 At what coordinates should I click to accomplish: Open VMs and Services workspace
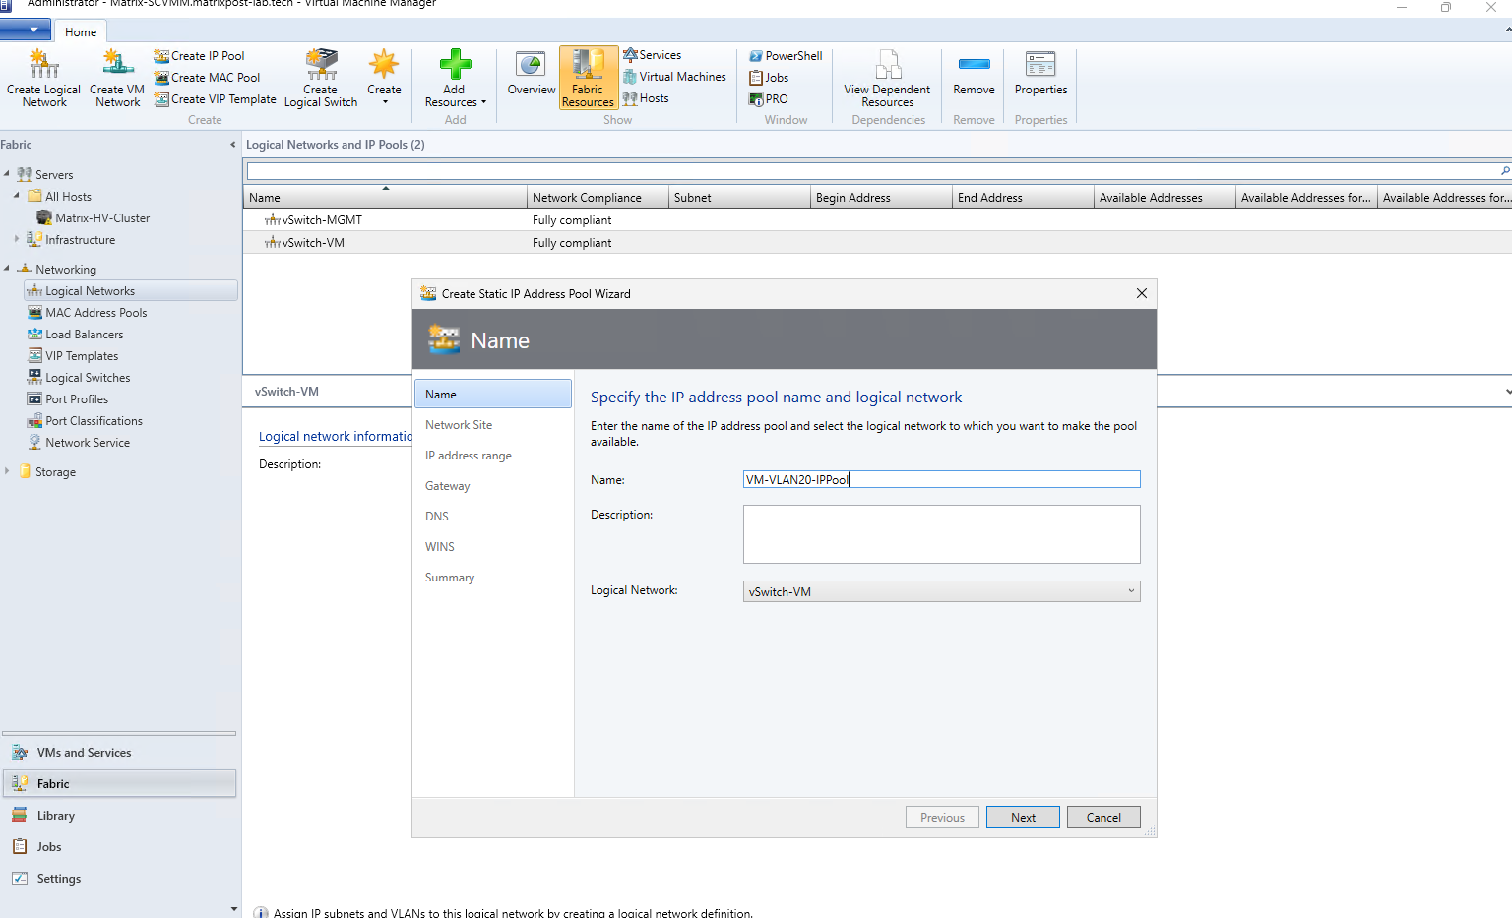(119, 753)
